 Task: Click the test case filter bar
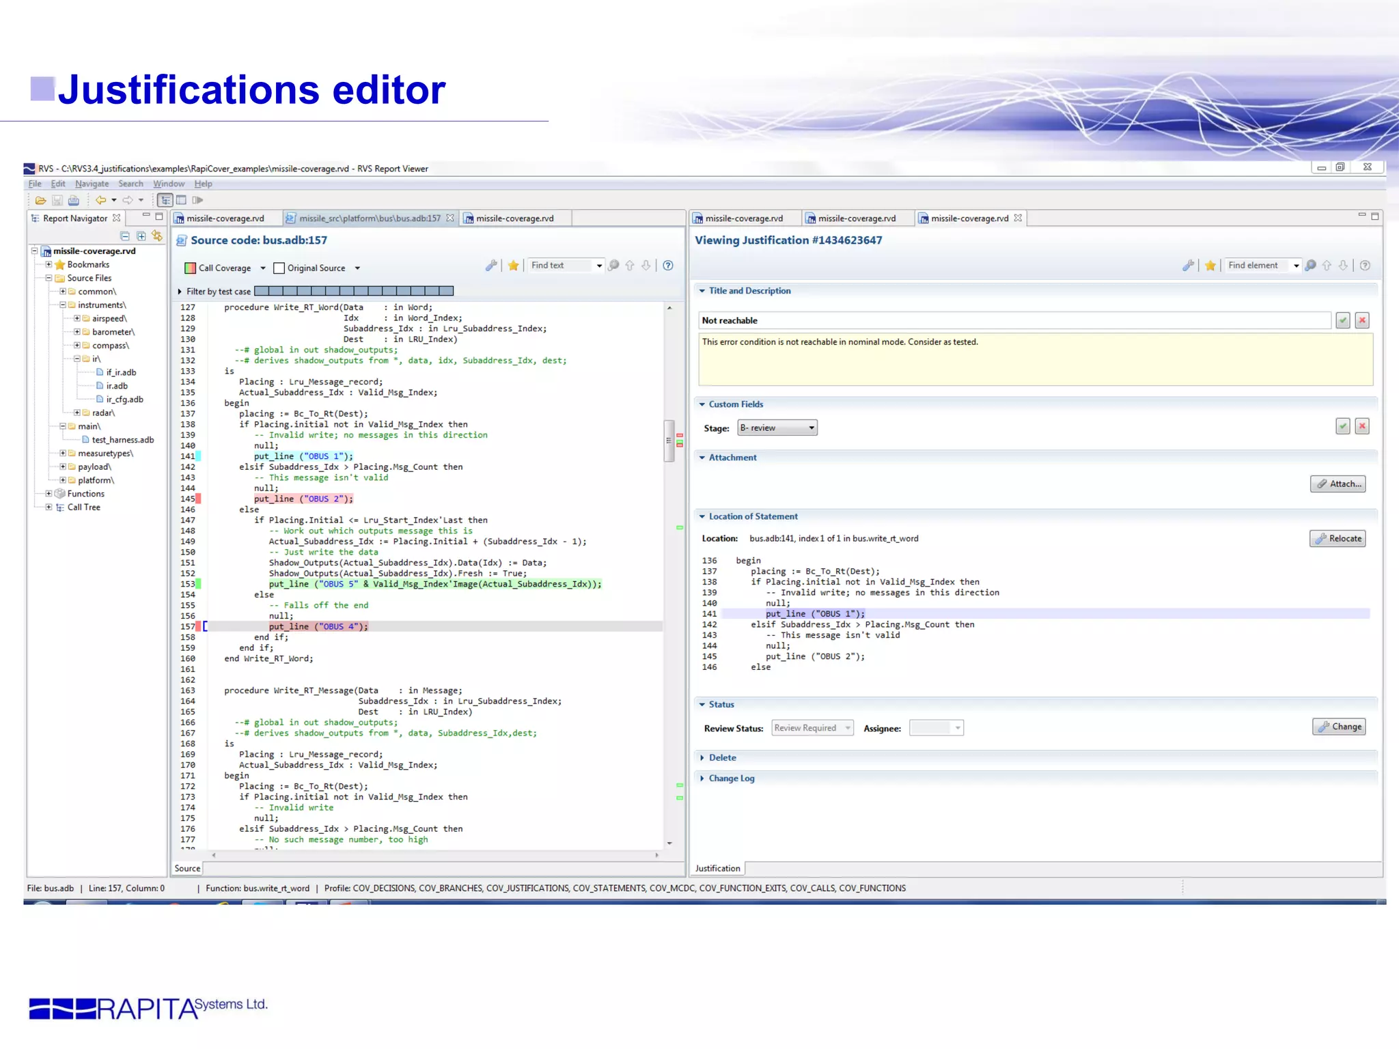[x=354, y=292]
